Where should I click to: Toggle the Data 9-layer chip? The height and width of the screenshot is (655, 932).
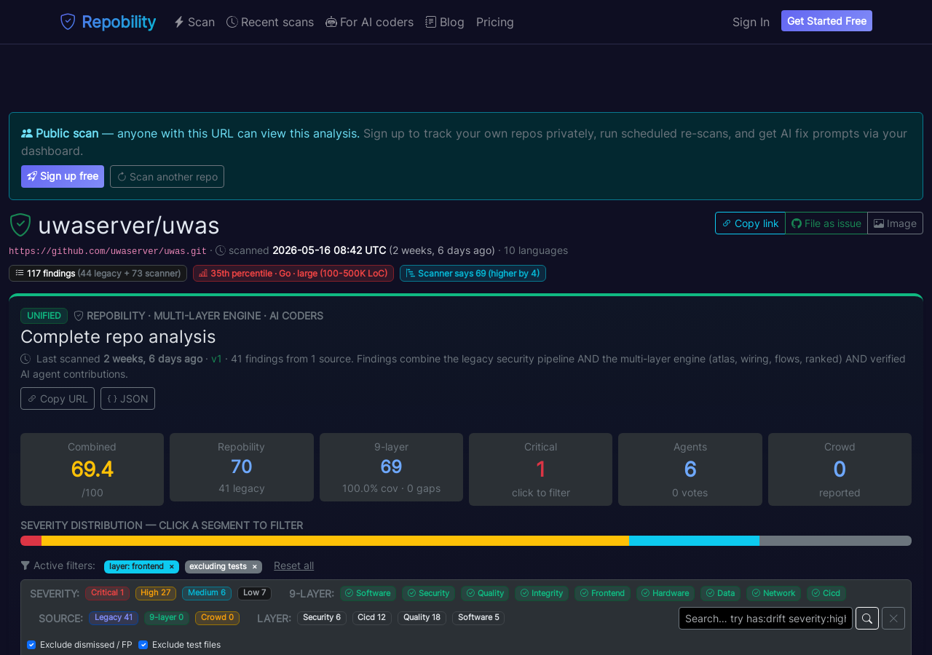click(x=720, y=593)
